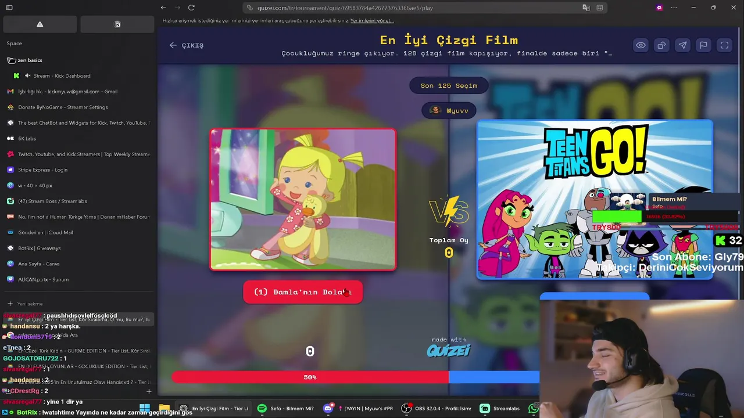The image size is (744, 418).
Task: Open Twitch, Youtube, and Kick Streamers tab
Action: pos(78,154)
